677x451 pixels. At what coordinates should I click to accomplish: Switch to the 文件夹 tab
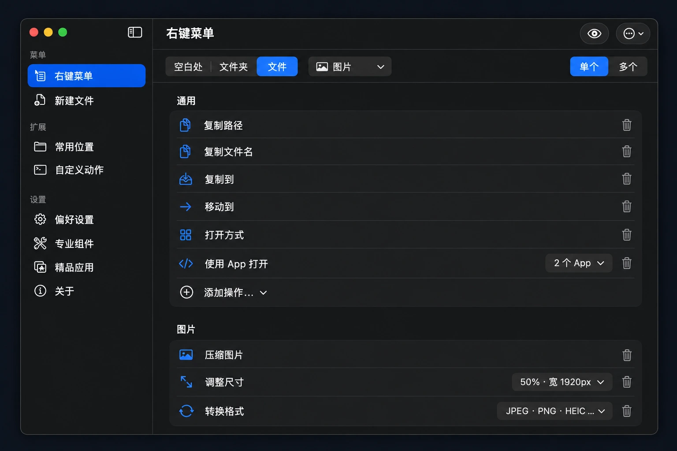[234, 67]
